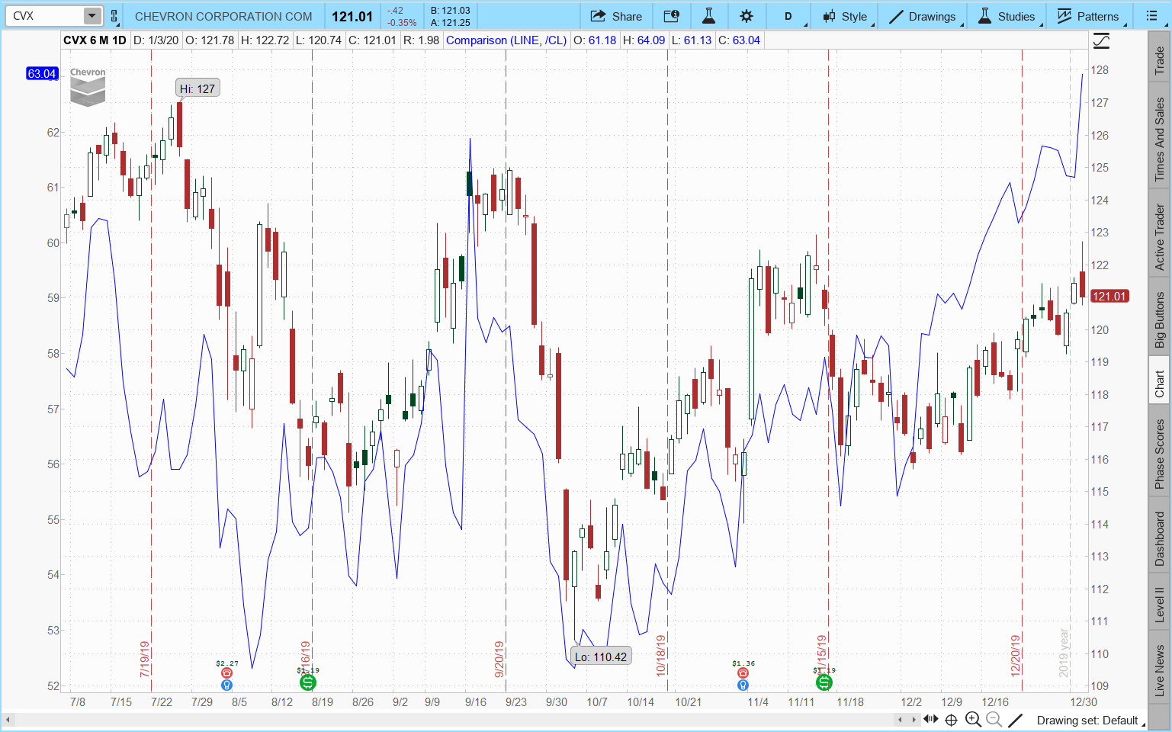Click the Lo: 110.42 price bubble

point(601,657)
